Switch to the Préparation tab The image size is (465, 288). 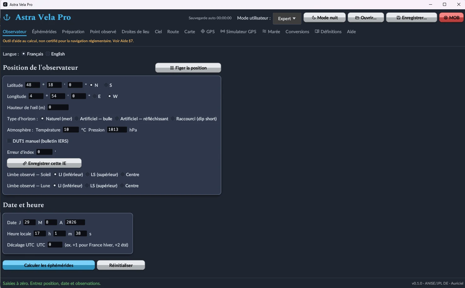[x=73, y=32]
